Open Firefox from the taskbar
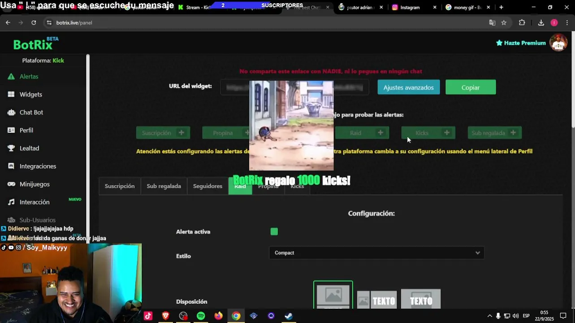Viewport: 575px width, 323px height. coord(218,316)
